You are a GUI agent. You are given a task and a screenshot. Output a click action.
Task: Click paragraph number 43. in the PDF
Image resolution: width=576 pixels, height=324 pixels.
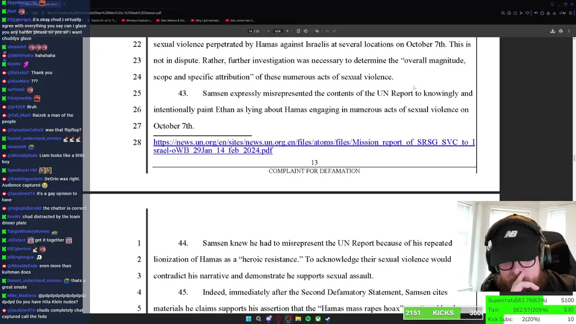[183, 93]
